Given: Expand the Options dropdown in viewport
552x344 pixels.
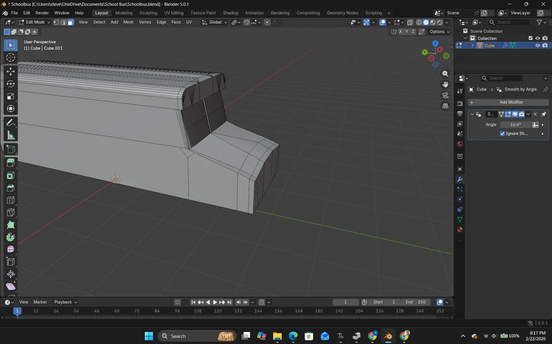Looking at the screenshot, I should coord(439,32).
